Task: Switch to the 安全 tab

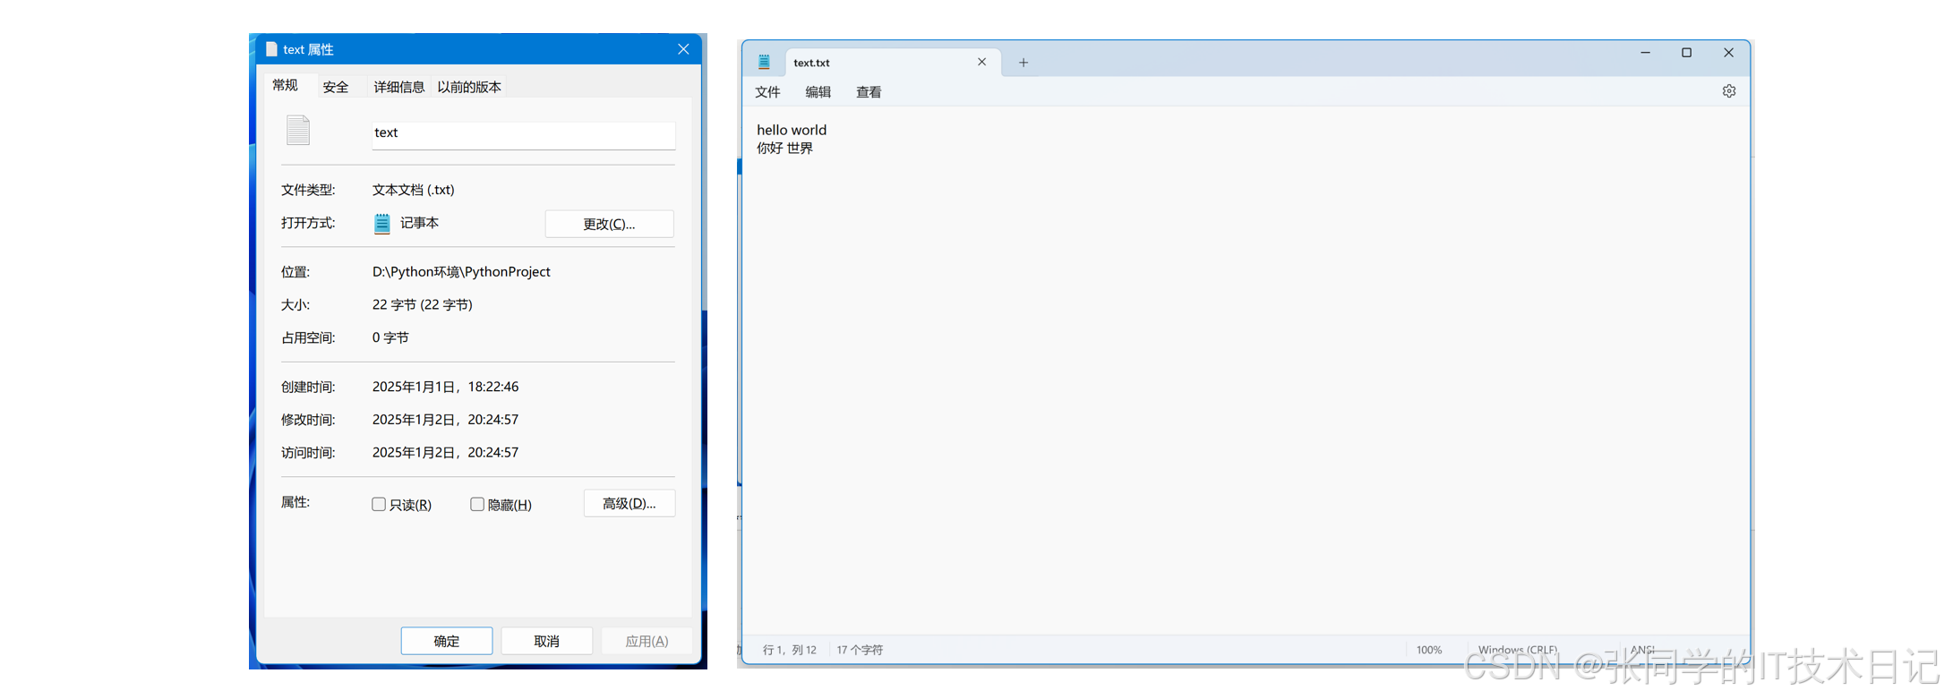Action: click(x=336, y=87)
